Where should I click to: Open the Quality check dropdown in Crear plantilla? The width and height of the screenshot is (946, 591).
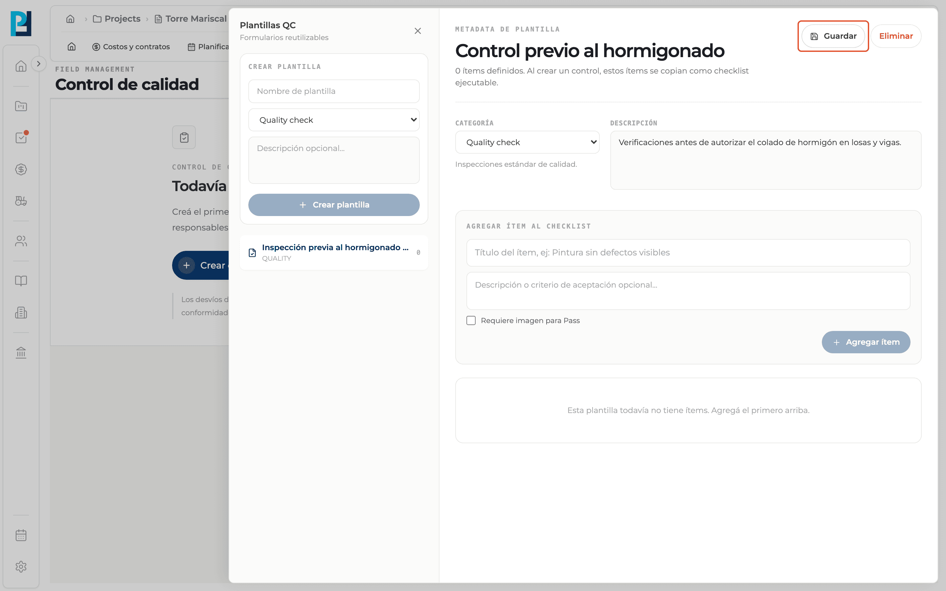pos(334,120)
